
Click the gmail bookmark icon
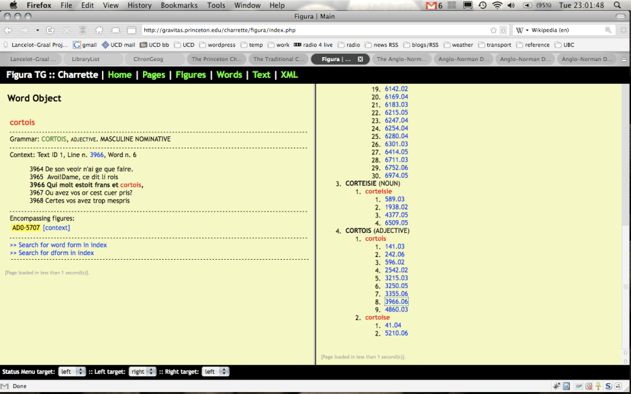point(77,45)
